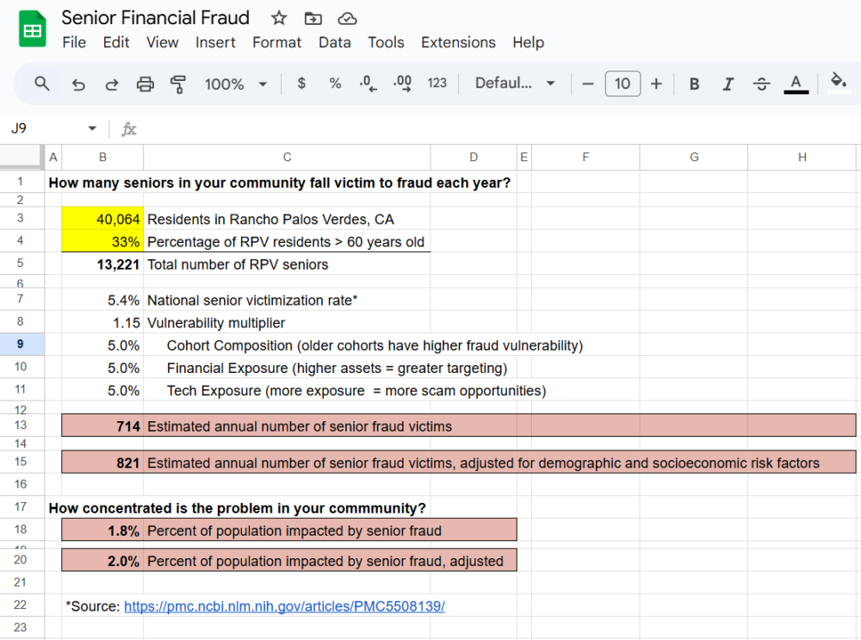Check the cloud save status icon
Screen dimensions: 861x640
tap(347, 18)
